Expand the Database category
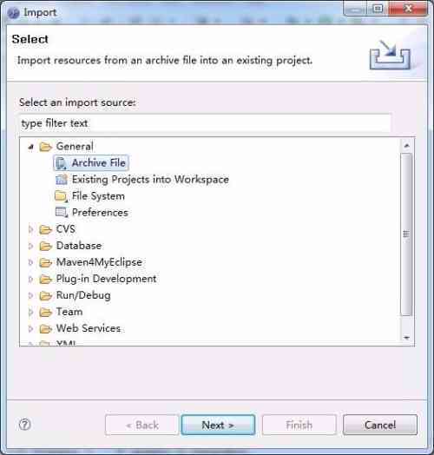This screenshot has width=434, height=455. click(x=30, y=246)
